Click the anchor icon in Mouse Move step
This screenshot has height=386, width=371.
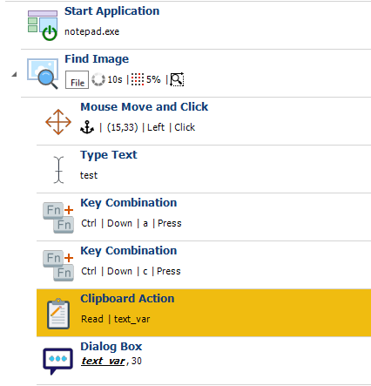click(x=87, y=127)
